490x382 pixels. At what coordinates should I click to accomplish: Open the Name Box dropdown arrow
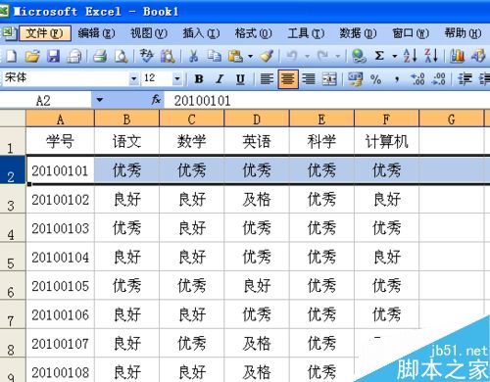pyautogui.click(x=100, y=100)
